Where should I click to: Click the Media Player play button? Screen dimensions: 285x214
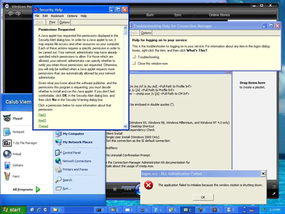point(138,189)
